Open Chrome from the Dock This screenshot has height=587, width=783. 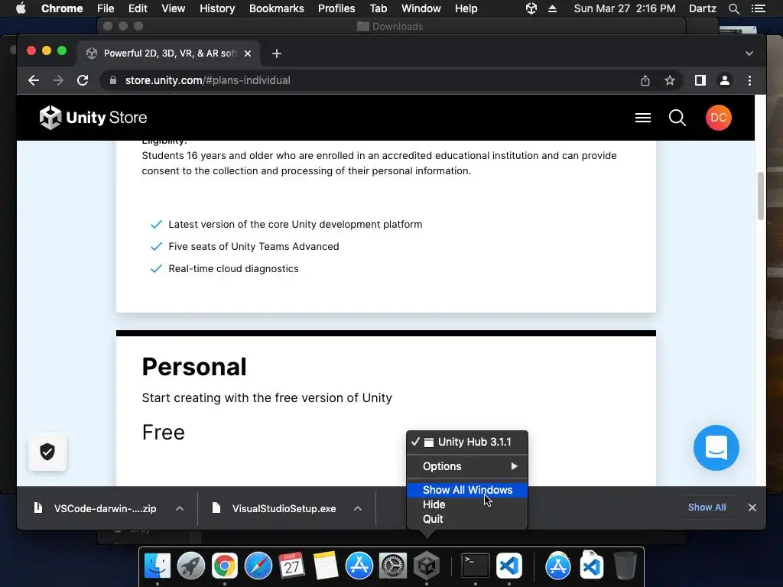[x=225, y=566]
